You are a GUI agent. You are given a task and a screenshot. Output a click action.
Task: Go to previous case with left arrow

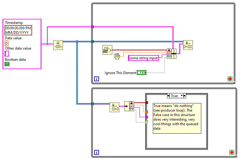pos(168,96)
